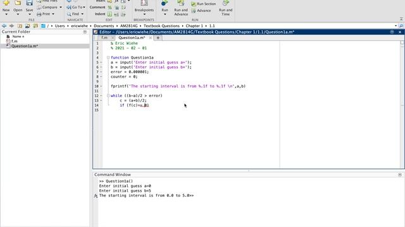Add a new editor tab with plus
This screenshot has width=405, height=227.
click(158, 38)
